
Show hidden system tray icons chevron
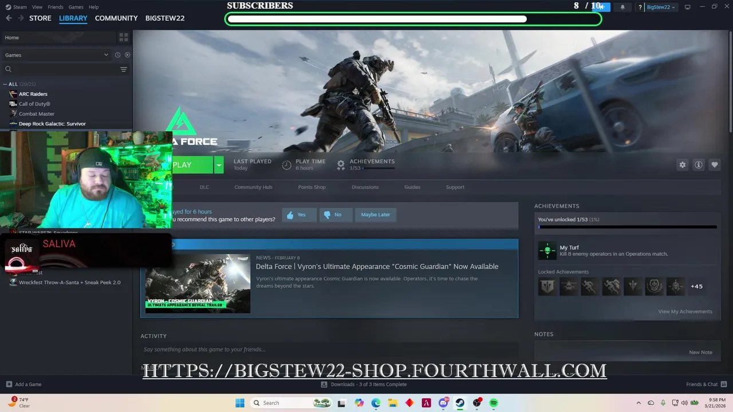(639, 403)
